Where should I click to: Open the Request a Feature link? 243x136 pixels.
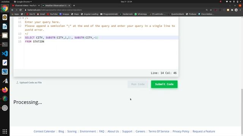point(204,131)
